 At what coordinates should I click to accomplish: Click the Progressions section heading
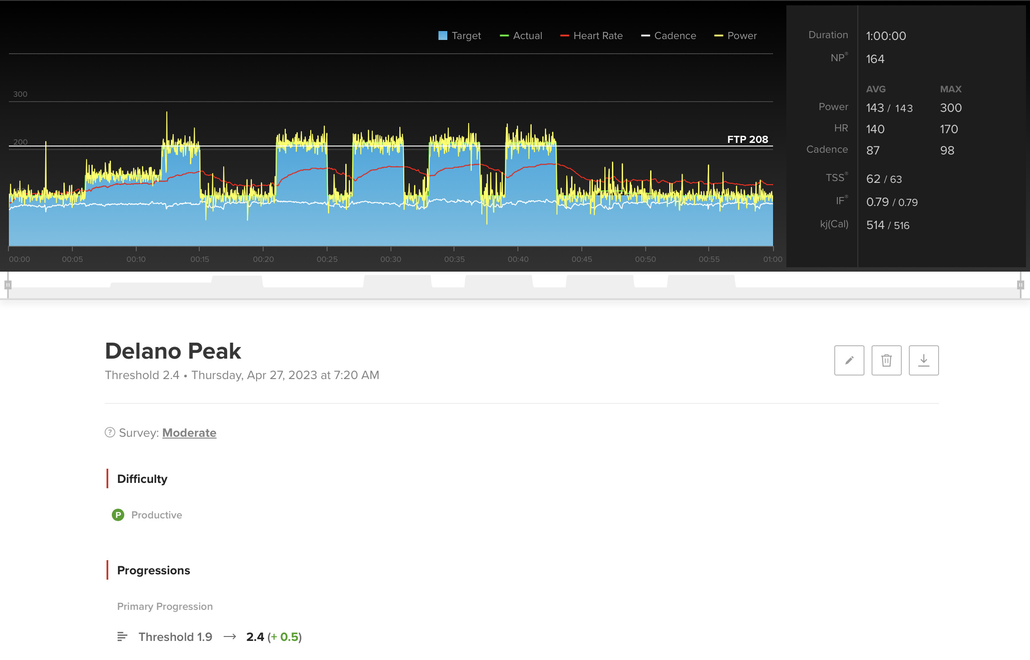(153, 570)
